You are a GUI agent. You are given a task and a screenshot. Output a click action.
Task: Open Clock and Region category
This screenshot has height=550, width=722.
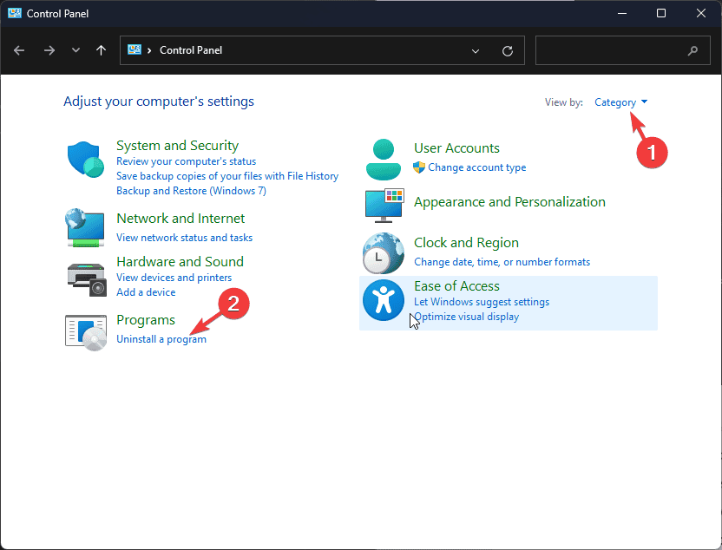(x=466, y=243)
